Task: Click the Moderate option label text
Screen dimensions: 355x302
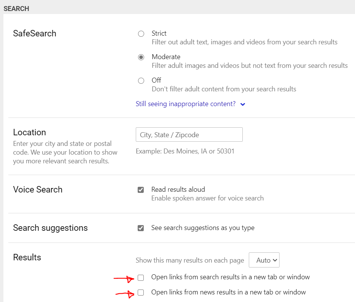Action: tap(166, 57)
